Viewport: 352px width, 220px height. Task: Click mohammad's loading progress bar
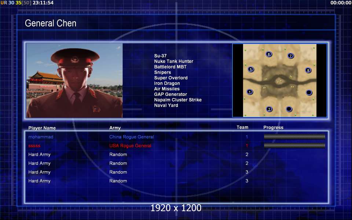[x=294, y=136]
